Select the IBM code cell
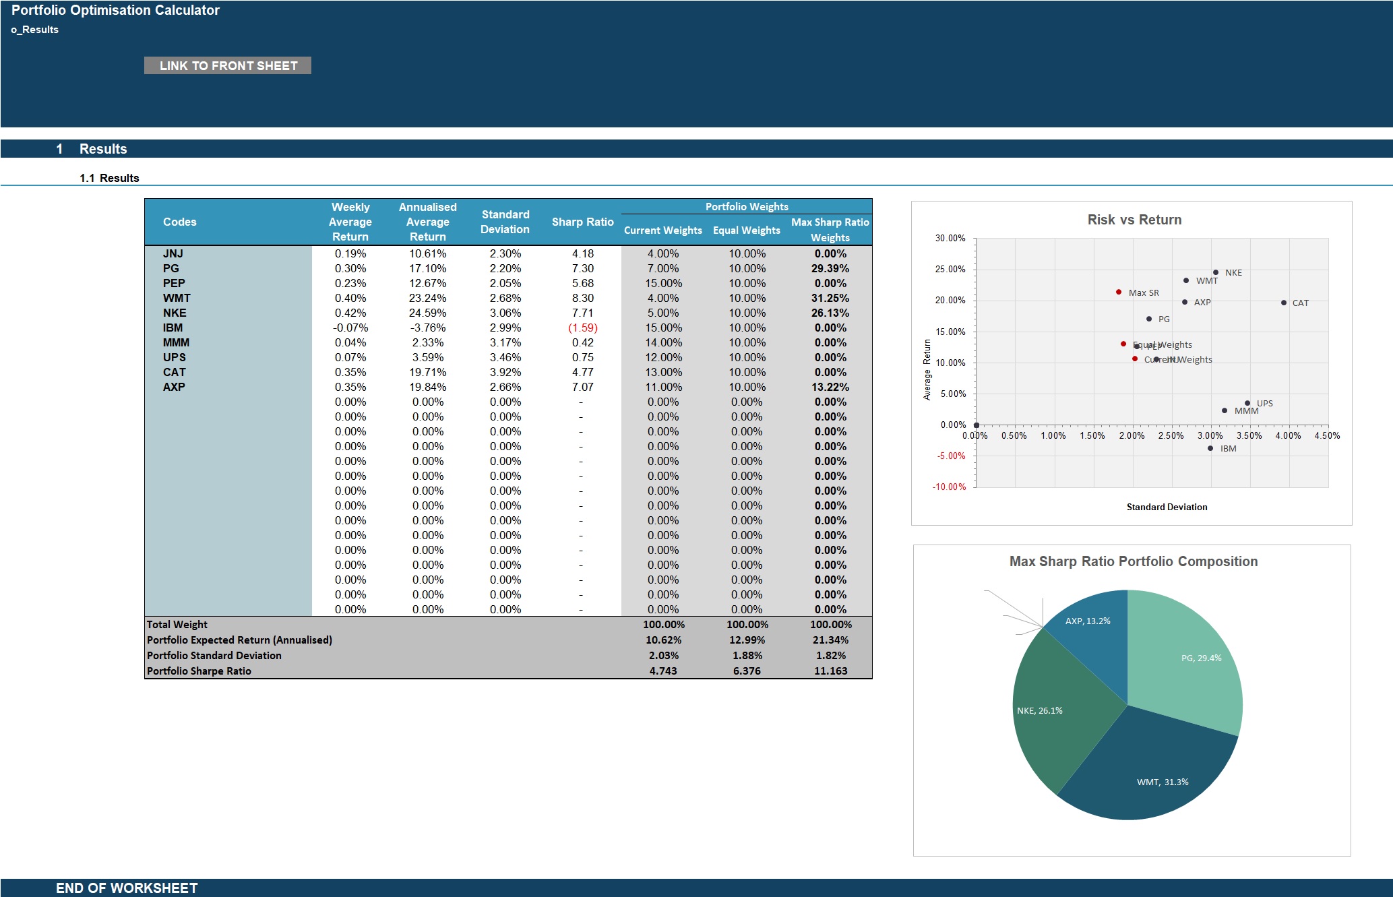 pyautogui.click(x=228, y=328)
